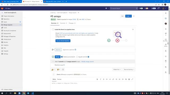Viewport: 170px width, 95px height.
Task: Click the GitLab fox logo
Action: 2,8
